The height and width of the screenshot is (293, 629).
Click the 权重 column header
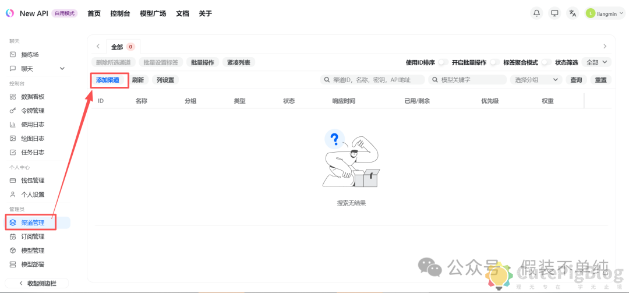[547, 101]
